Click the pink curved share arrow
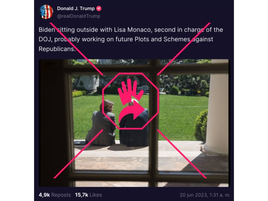Image resolution: width=268 pixels, height=201 pixels. click(131, 112)
